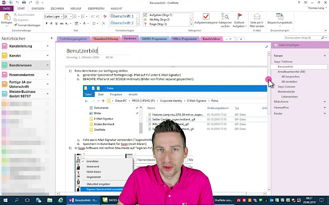The height and width of the screenshot is (205, 329).
Task: Switch to the Finanzbuchführung section tab
Action: point(105,38)
